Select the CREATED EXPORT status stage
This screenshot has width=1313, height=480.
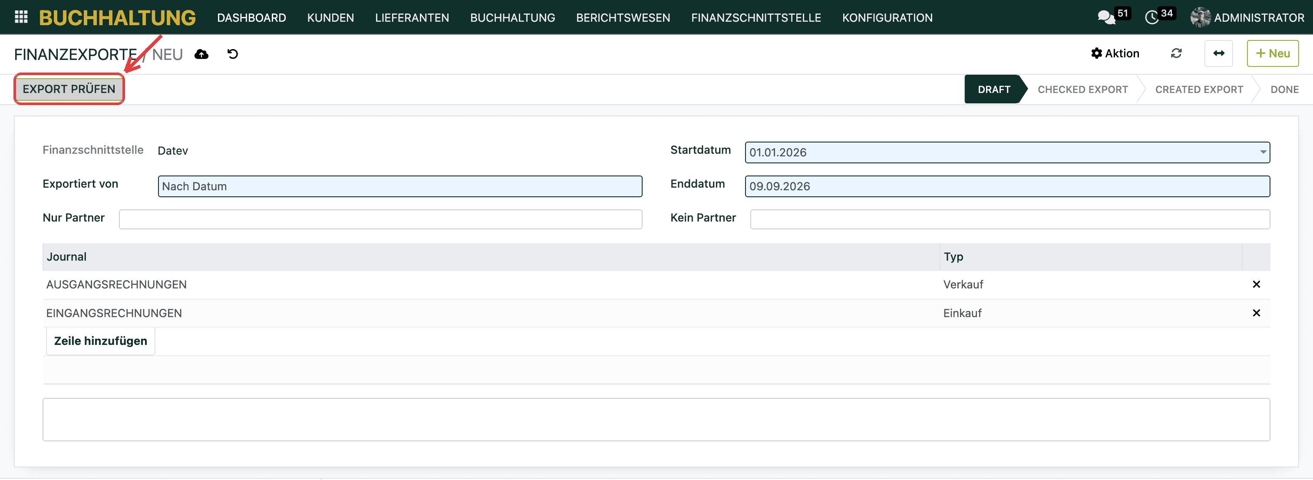pyautogui.click(x=1199, y=90)
